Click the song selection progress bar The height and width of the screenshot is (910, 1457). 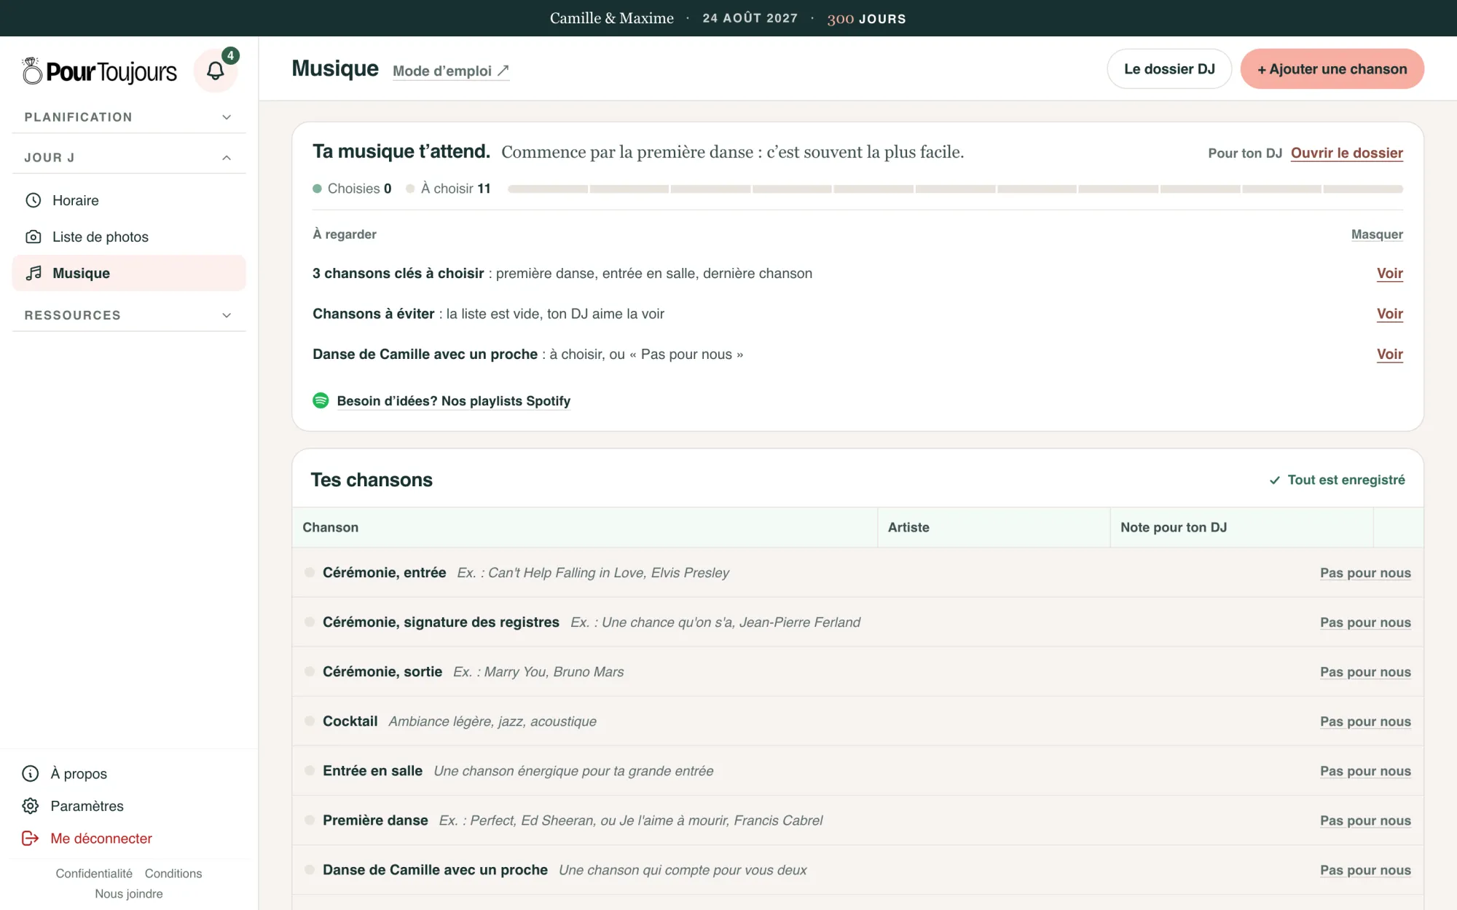coord(955,189)
